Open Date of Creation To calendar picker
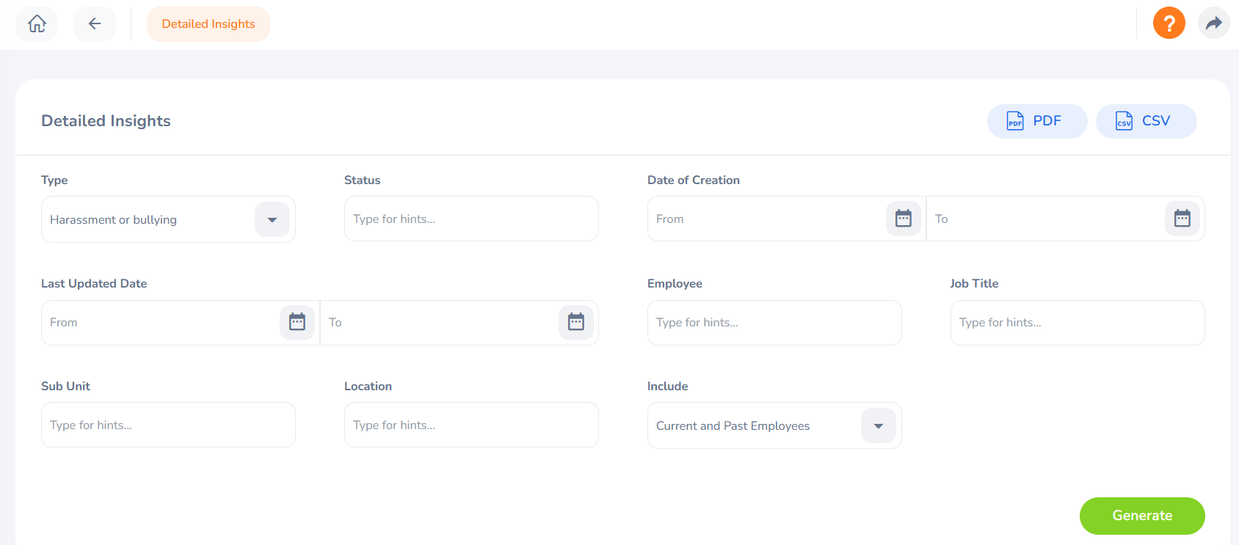 [1182, 219]
